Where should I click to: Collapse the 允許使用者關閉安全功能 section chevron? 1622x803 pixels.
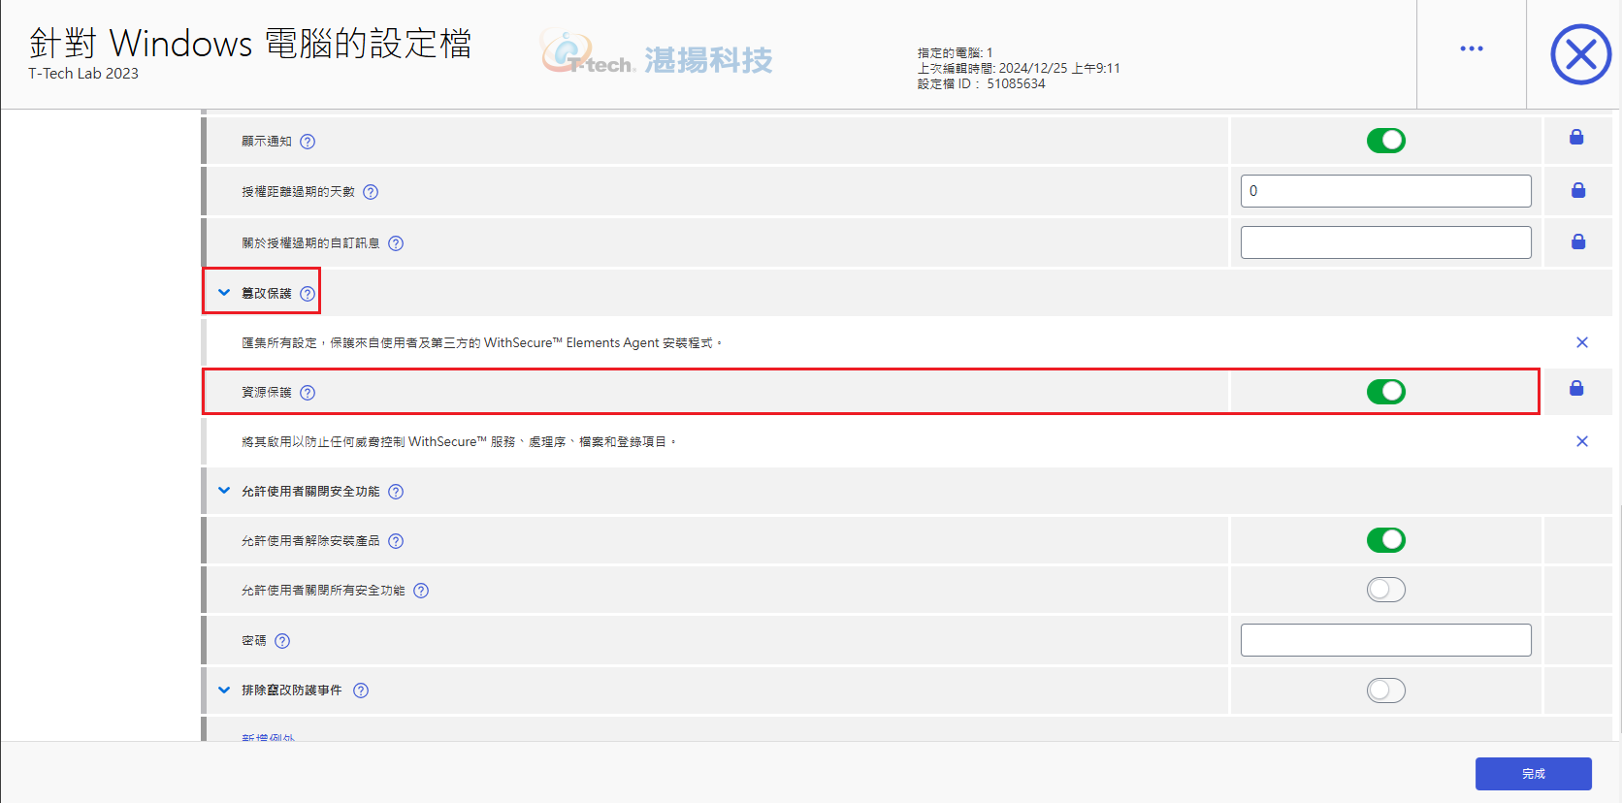click(224, 491)
